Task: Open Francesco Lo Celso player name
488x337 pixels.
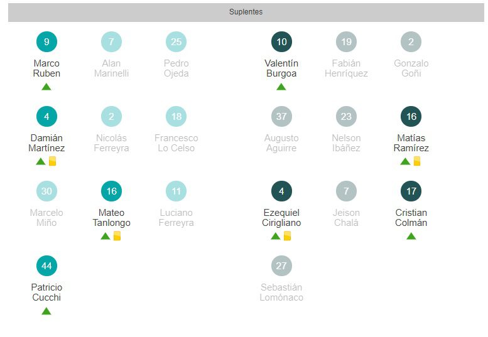Action: 176,143
